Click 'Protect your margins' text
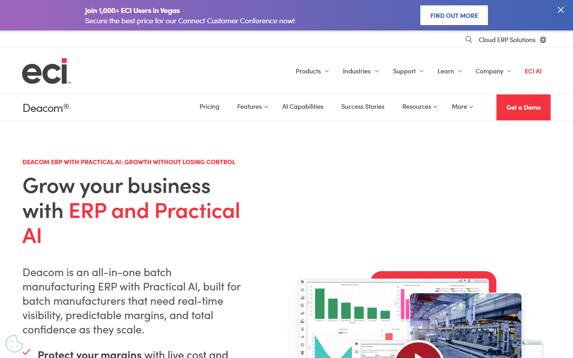 tap(90, 354)
